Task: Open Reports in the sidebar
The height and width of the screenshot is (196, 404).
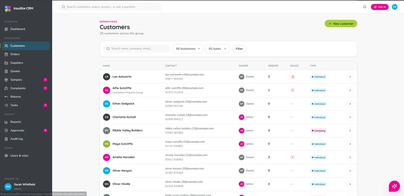Action: 26,122
